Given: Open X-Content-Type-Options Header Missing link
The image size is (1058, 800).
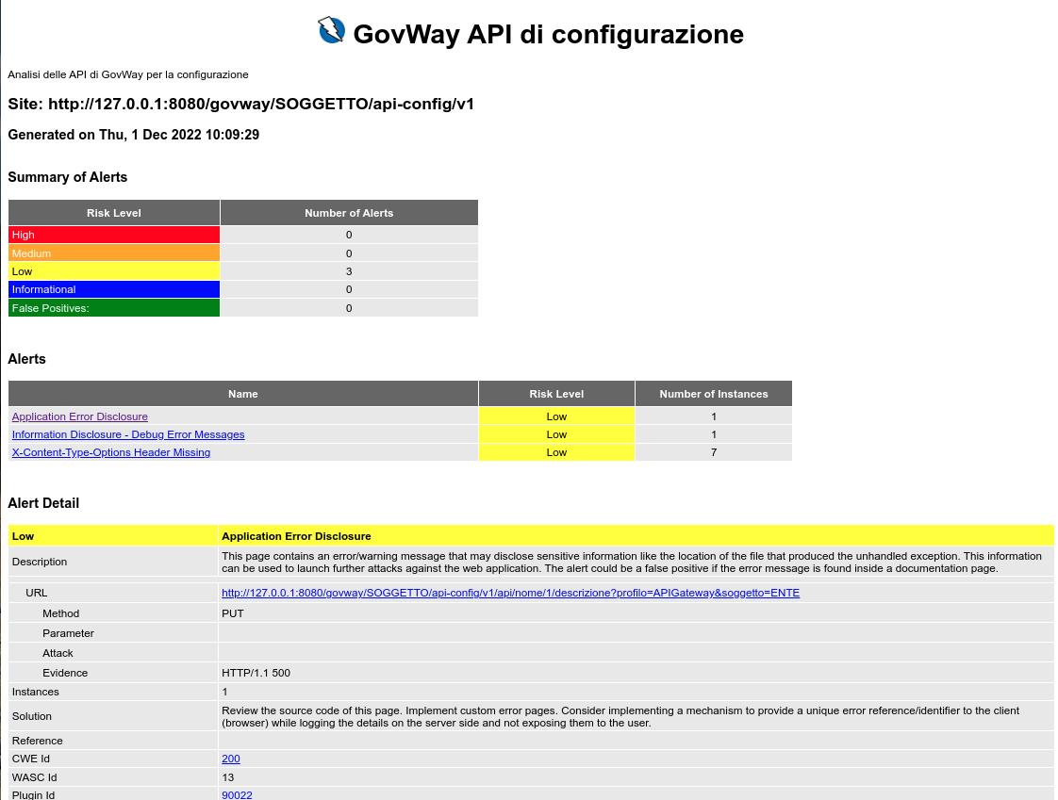Looking at the screenshot, I should tap(111, 452).
